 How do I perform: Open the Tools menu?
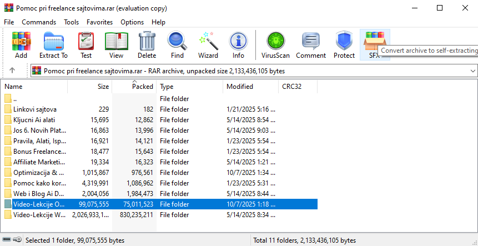pyautogui.click(x=71, y=22)
